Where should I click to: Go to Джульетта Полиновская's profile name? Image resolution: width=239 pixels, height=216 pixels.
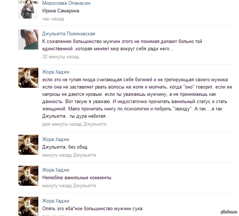click(x=69, y=34)
